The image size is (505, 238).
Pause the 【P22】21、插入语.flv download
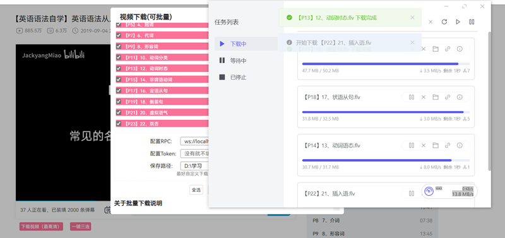click(412, 193)
